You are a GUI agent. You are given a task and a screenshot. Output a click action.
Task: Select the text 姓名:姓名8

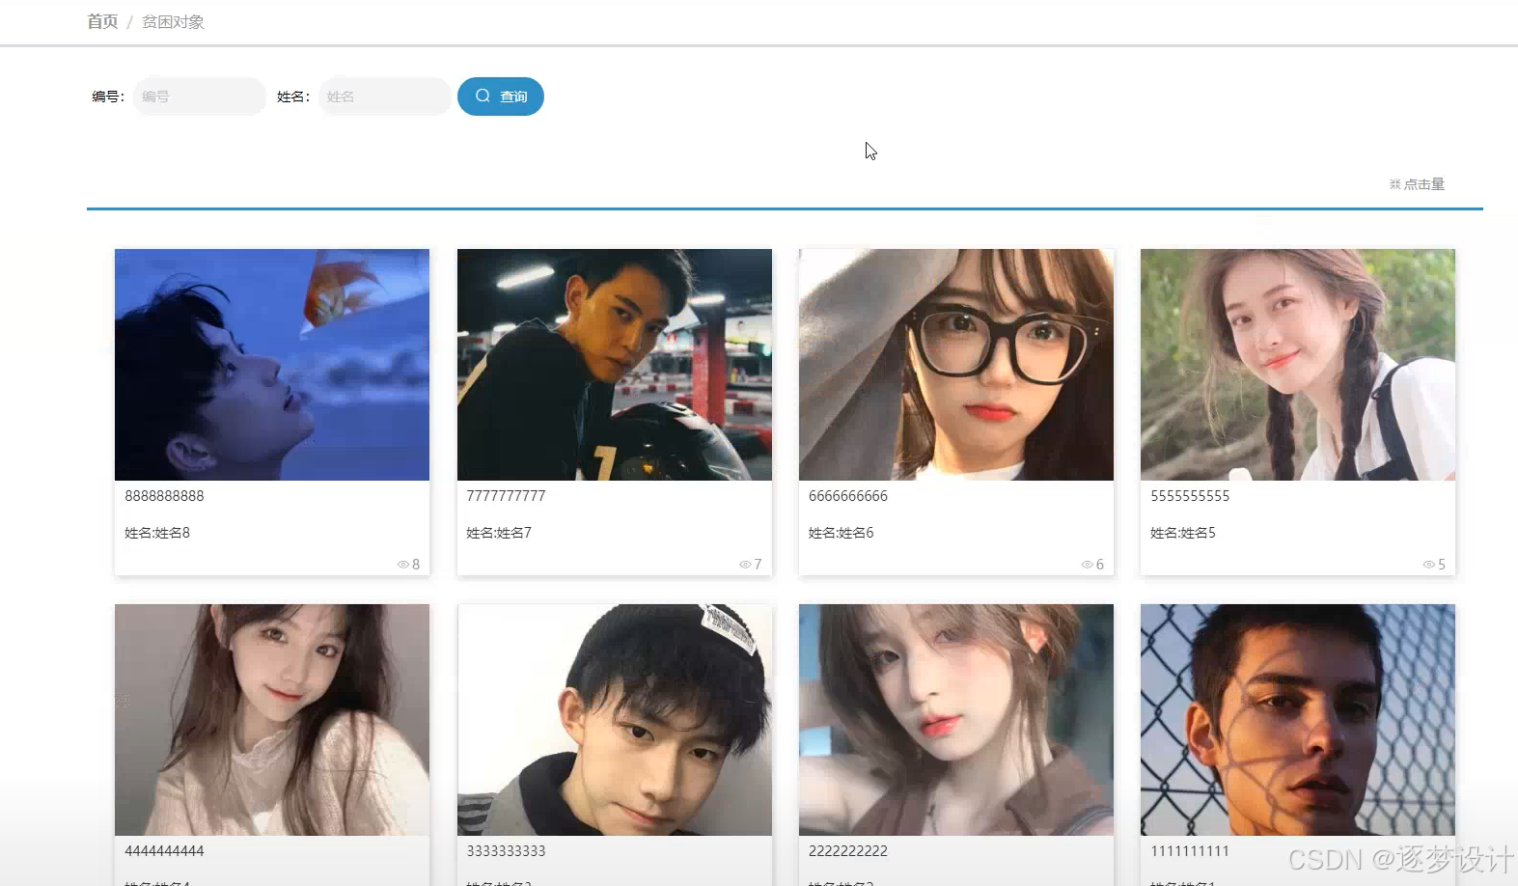point(157,533)
